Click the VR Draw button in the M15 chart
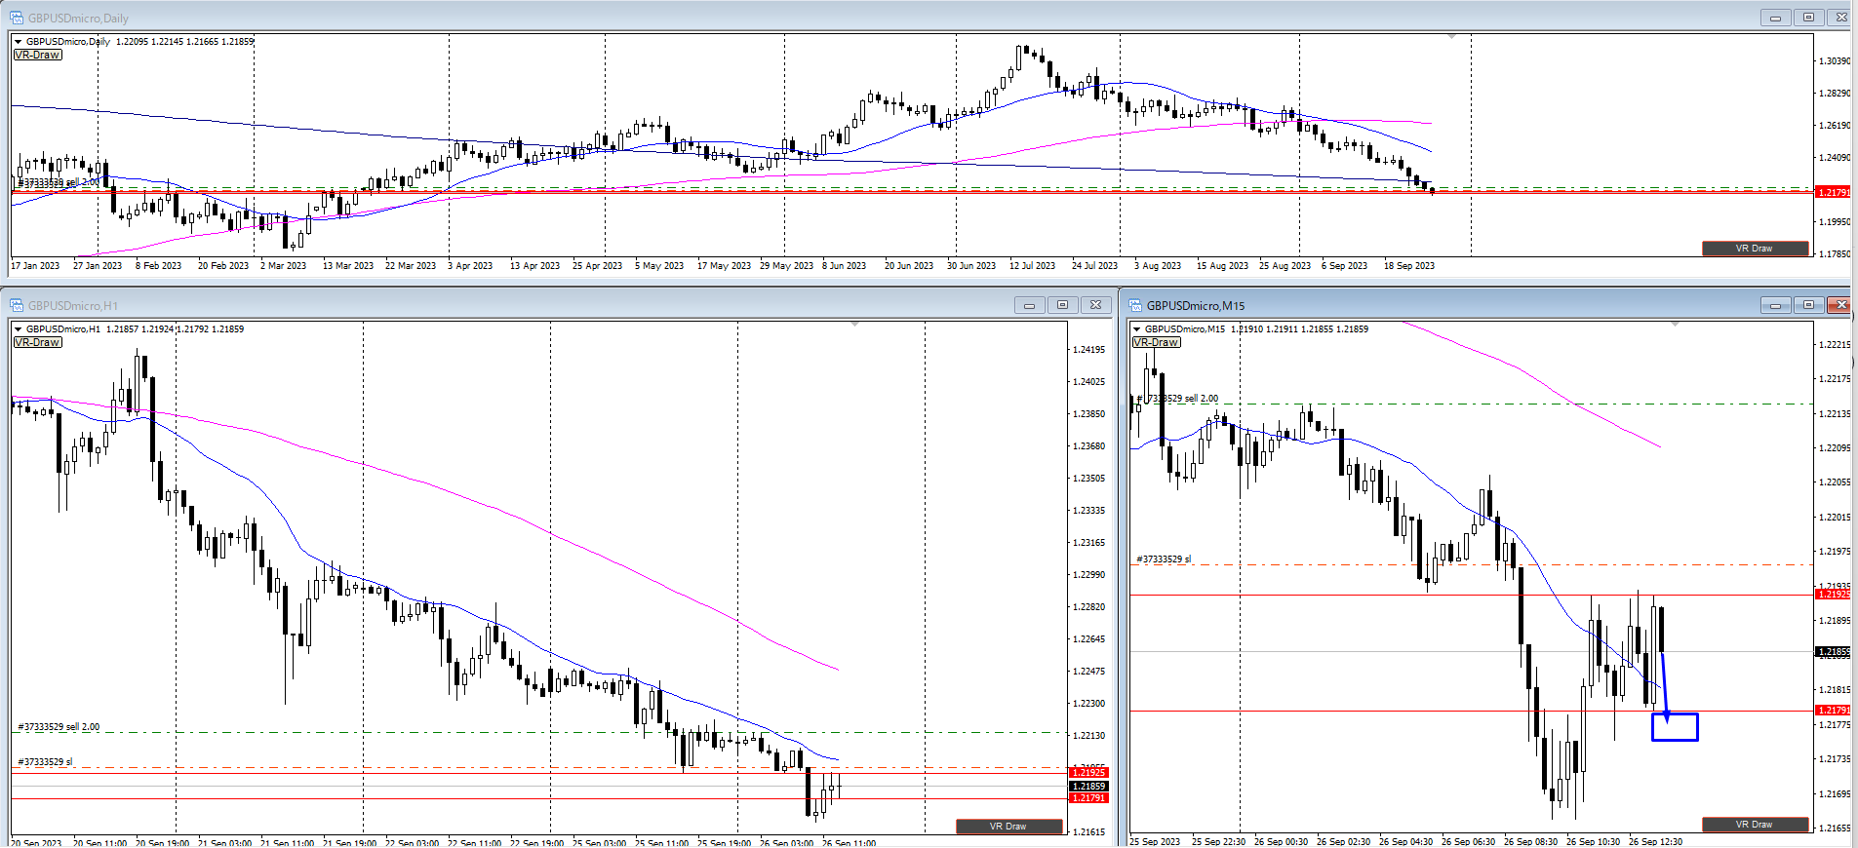1858x848 pixels. click(1755, 825)
